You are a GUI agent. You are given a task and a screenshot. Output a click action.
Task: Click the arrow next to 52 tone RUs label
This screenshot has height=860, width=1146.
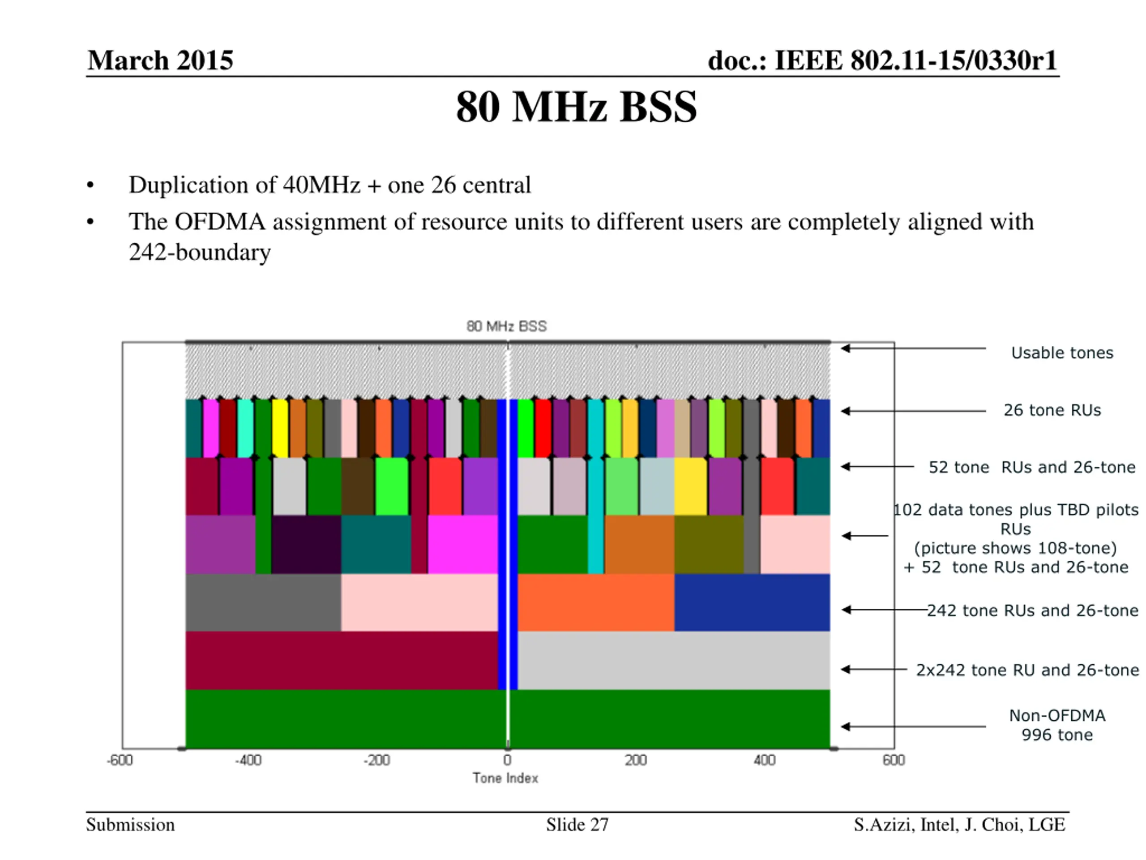(877, 467)
